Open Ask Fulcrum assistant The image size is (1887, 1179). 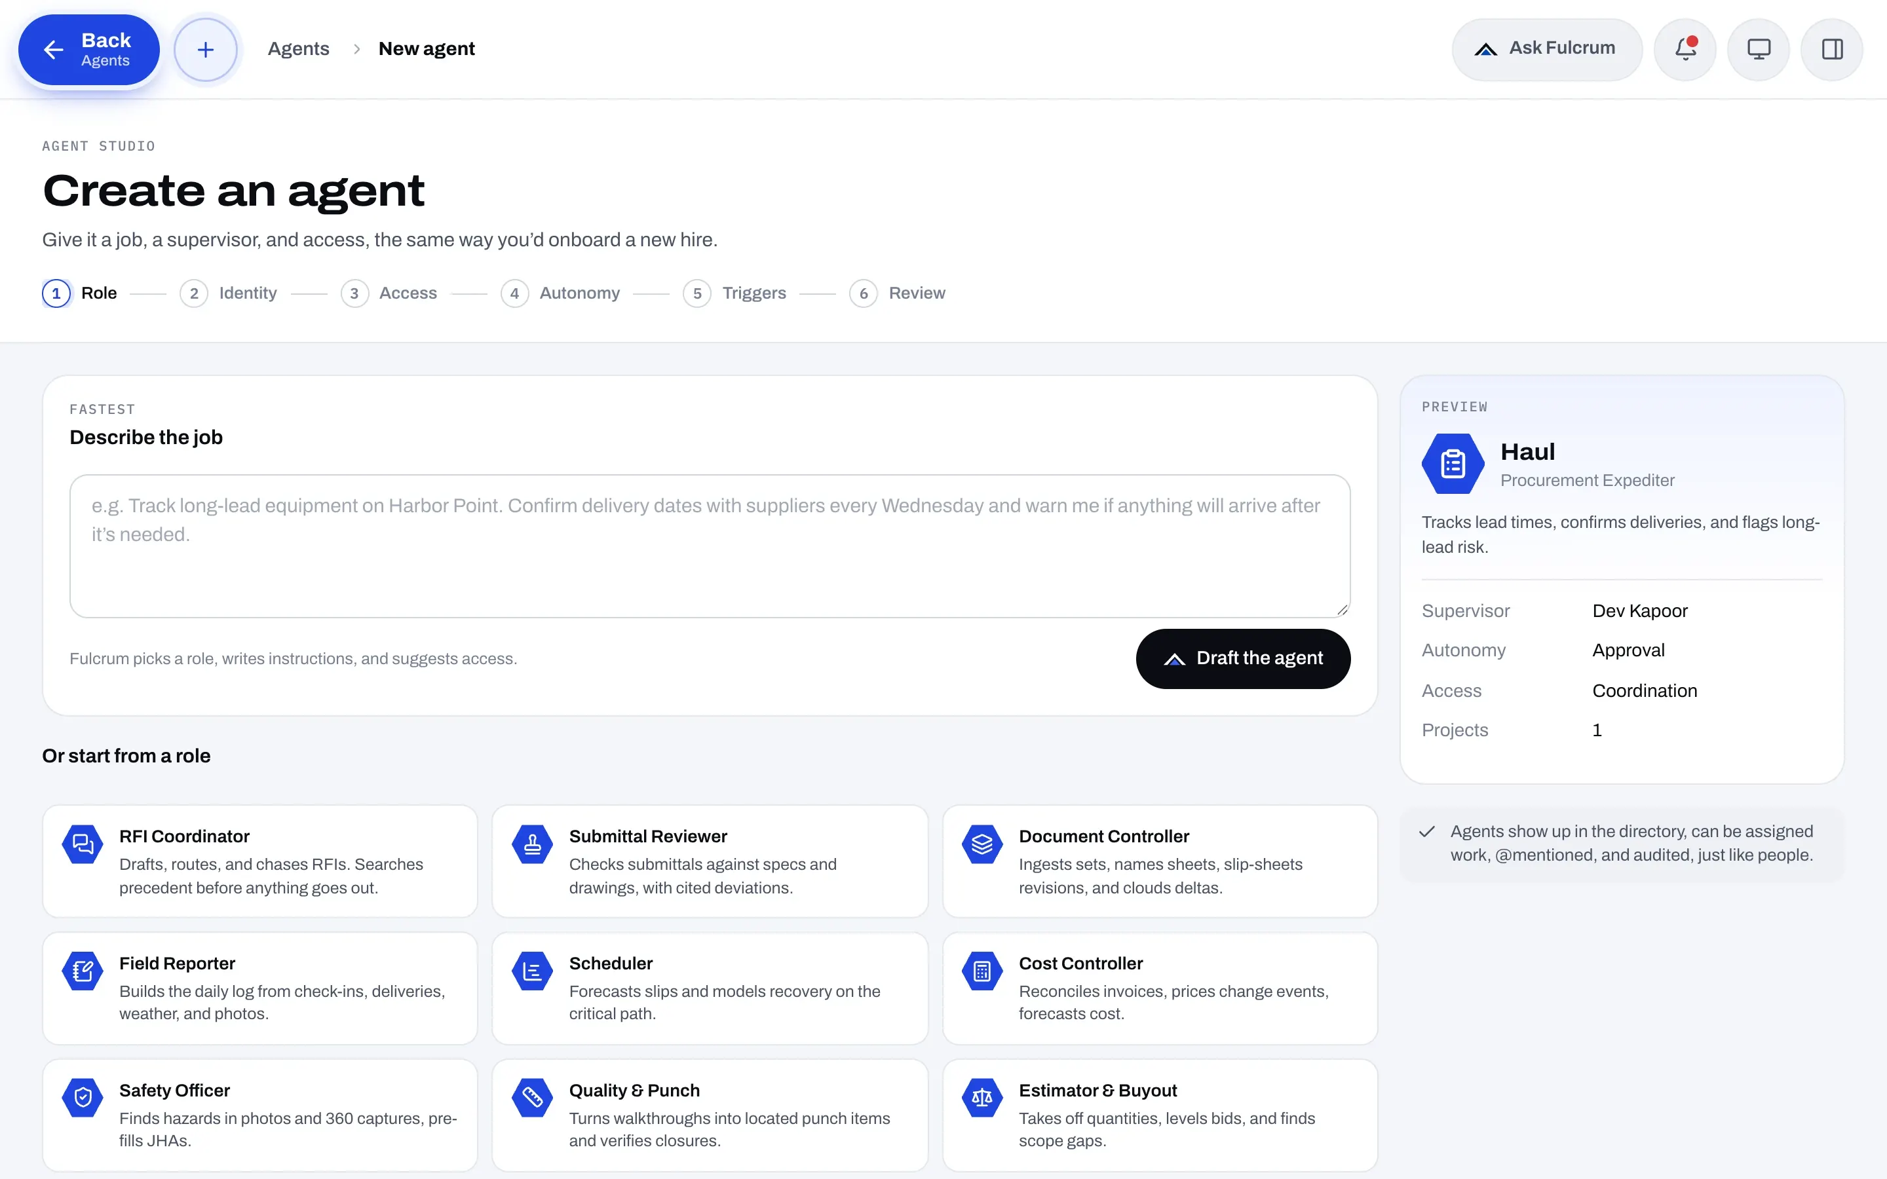pos(1546,49)
